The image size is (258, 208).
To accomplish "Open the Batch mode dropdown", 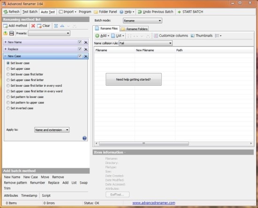I will [x=143, y=21].
